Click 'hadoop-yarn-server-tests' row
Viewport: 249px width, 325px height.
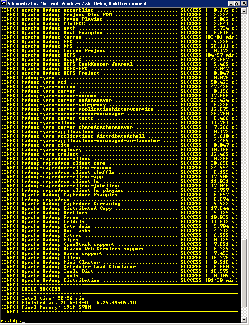coord(119,118)
